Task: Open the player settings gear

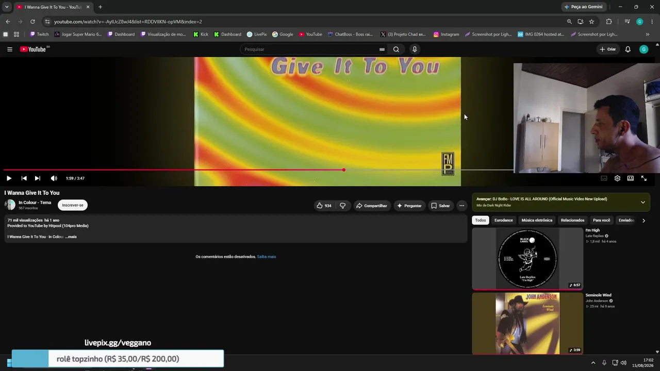Action: click(x=617, y=178)
